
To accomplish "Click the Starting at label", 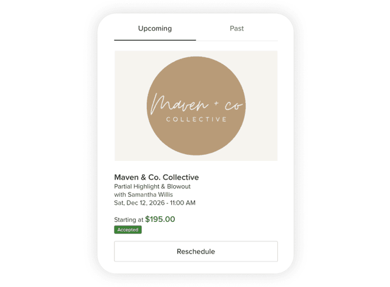I will [x=129, y=219].
